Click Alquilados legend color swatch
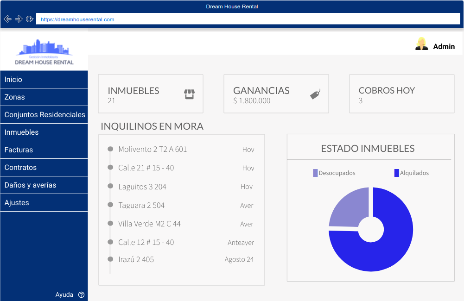Viewport: 464px width, 301px height. point(396,173)
